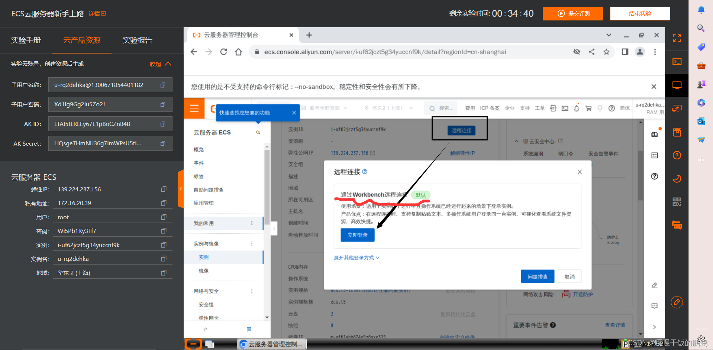Open the console hamburger menu
This screenshot has width=713, height=350.
coord(194,108)
